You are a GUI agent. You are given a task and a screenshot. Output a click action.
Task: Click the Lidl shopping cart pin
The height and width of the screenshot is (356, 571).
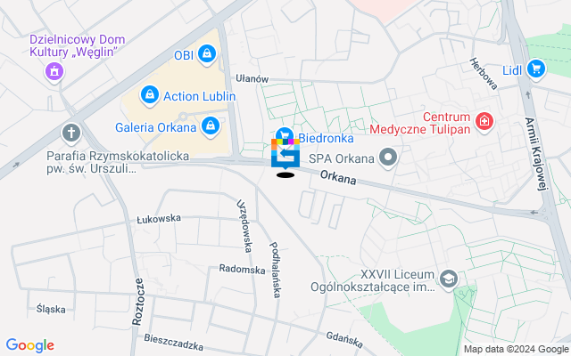536,69
